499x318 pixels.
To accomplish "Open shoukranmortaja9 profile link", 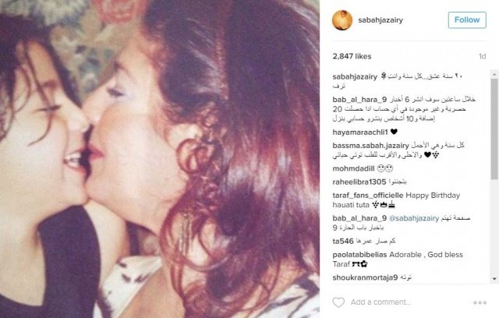I will point(365,277).
